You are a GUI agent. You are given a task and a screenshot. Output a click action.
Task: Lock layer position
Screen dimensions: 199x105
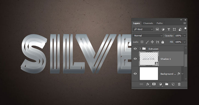(x=152, y=42)
